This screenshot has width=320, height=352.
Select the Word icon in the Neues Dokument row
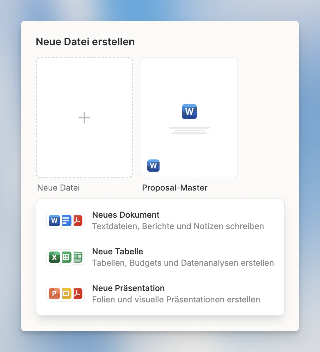click(54, 221)
